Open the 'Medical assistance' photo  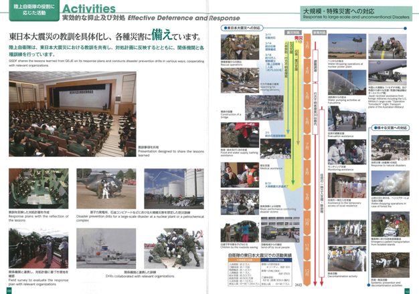240,175
